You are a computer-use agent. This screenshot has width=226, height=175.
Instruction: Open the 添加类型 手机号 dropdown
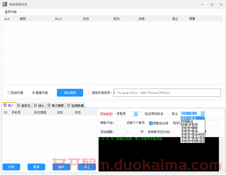[136, 114]
